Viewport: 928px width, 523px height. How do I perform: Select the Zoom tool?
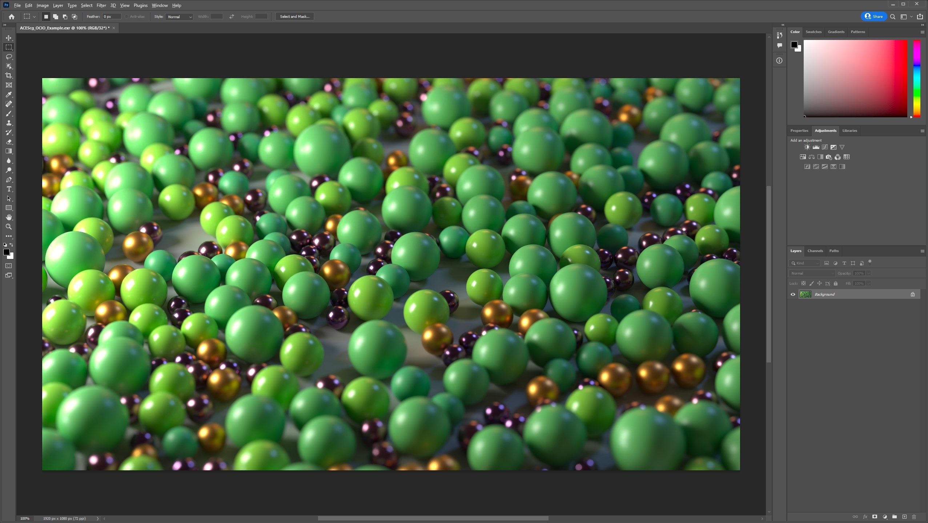pyautogui.click(x=9, y=227)
